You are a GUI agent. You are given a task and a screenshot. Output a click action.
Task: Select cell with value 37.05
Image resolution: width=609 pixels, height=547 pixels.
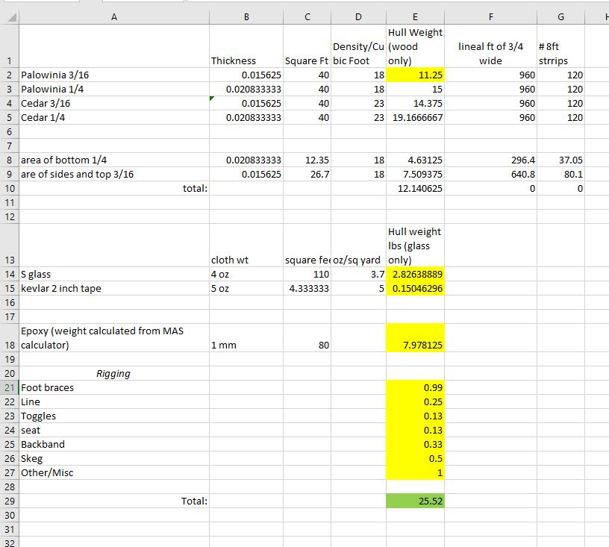pyautogui.click(x=560, y=160)
